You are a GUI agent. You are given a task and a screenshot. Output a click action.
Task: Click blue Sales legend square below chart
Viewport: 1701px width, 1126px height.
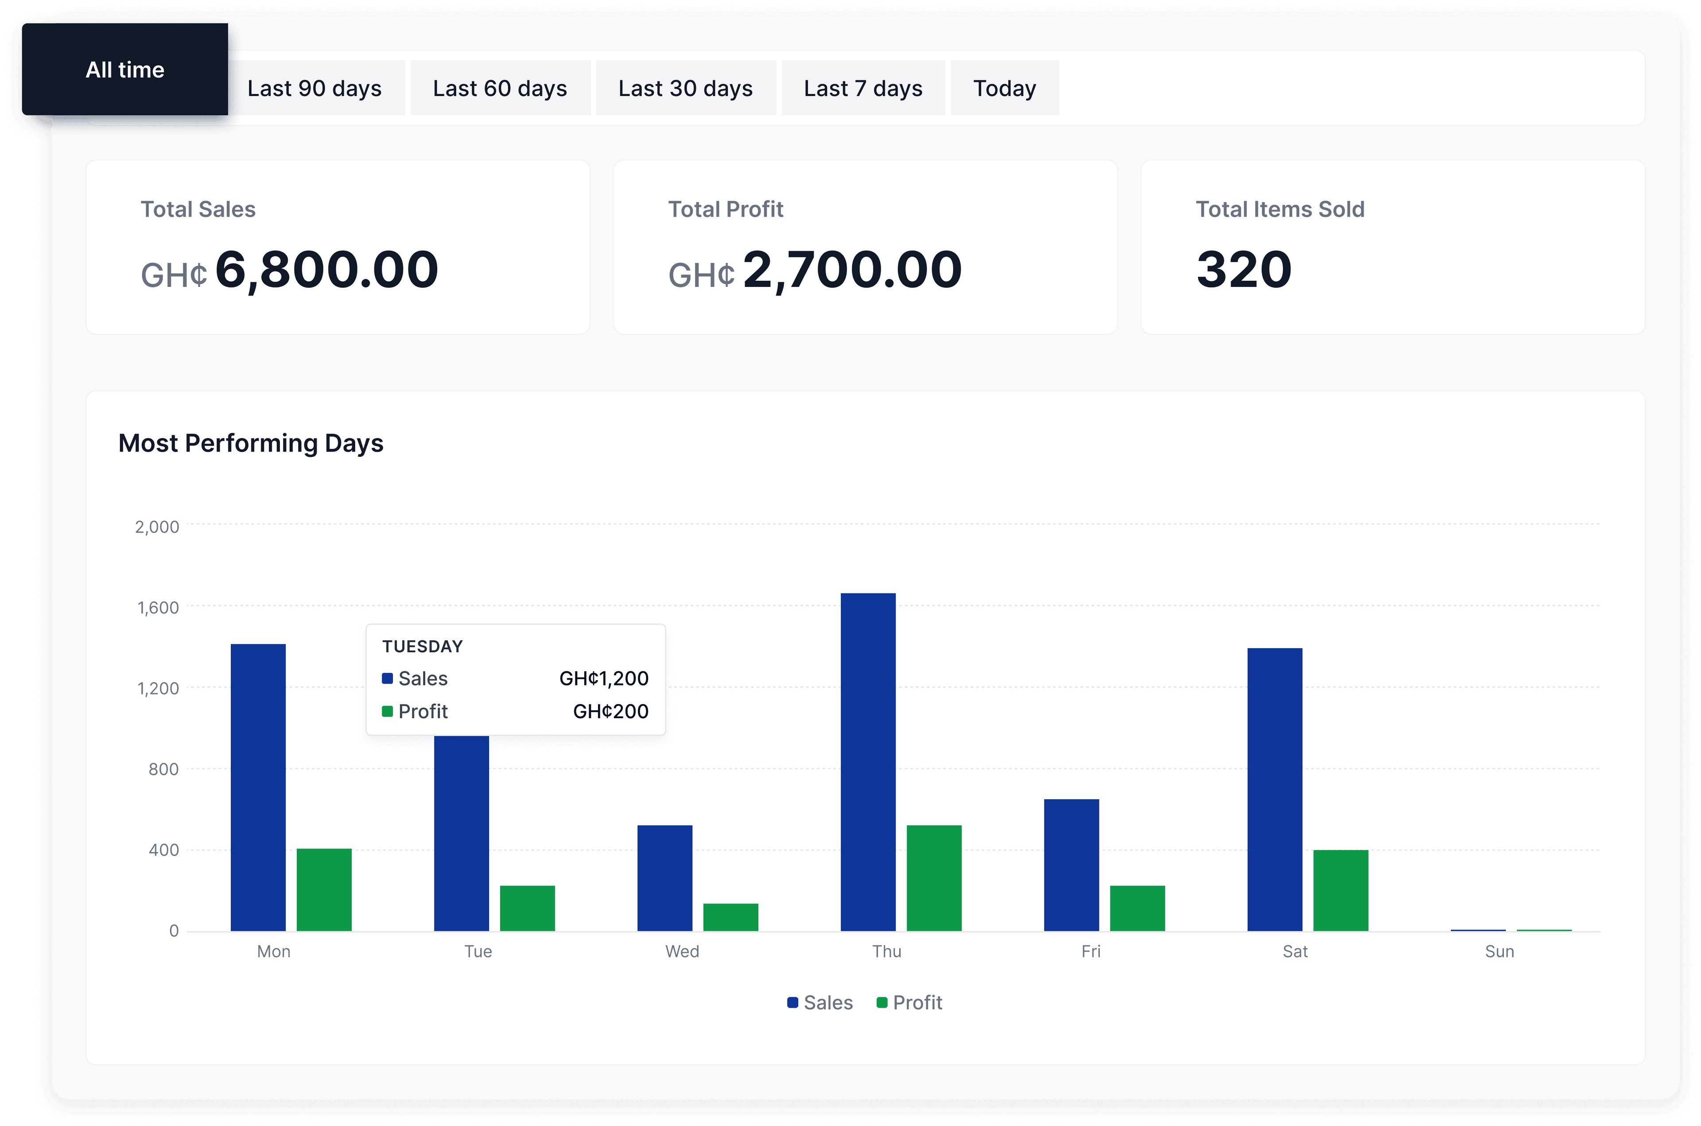coord(792,1002)
